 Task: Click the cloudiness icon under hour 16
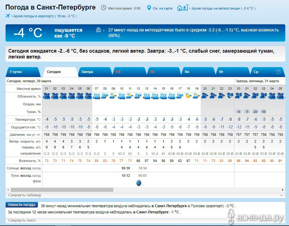pyautogui.click(x=172, y=96)
